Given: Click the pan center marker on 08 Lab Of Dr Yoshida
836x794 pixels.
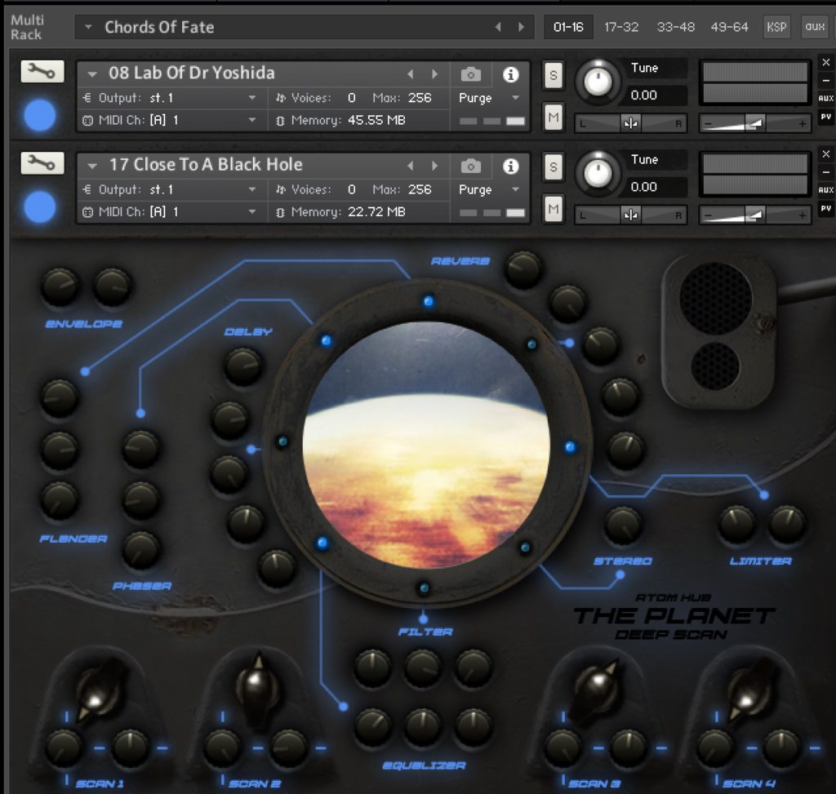Looking at the screenshot, I should (x=631, y=124).
